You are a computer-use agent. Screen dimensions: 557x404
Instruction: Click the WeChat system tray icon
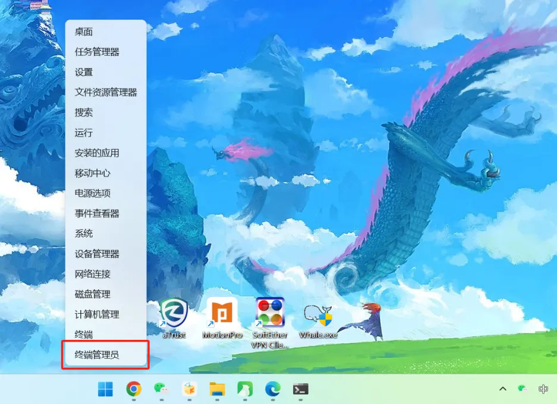[522, 389]
